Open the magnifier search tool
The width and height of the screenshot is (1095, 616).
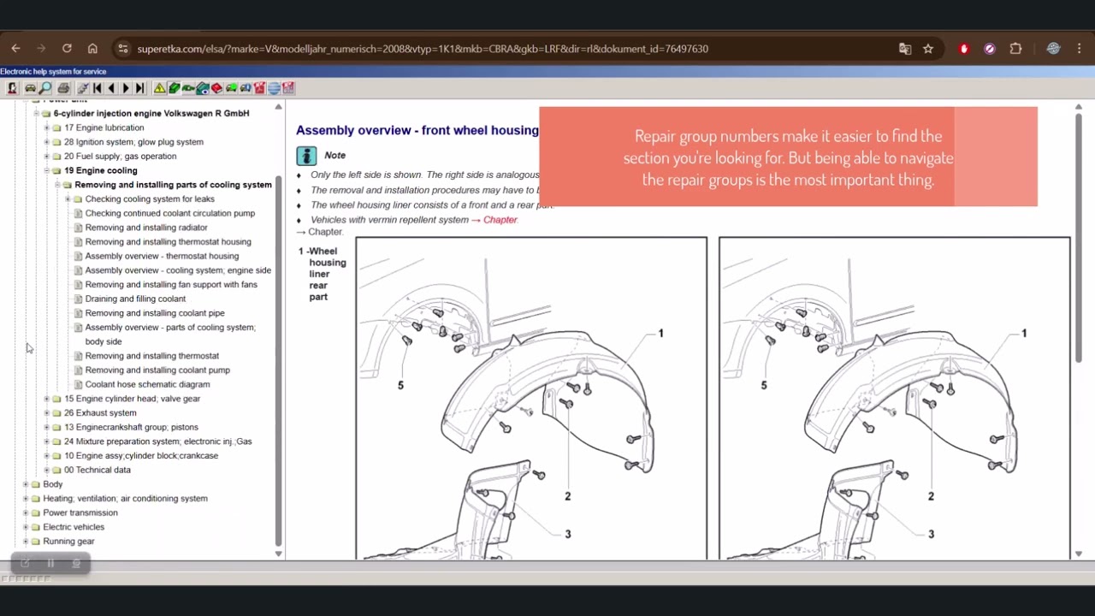(x=45, y=88)
